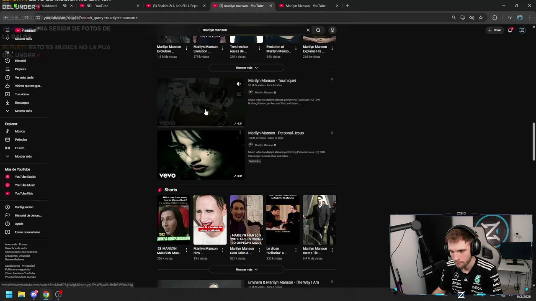Clear the search box with X
Image resolution: width=536 pixels, height=301 pixels.
308,30
